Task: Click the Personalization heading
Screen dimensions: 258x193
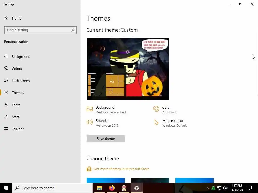Action: 16,42
